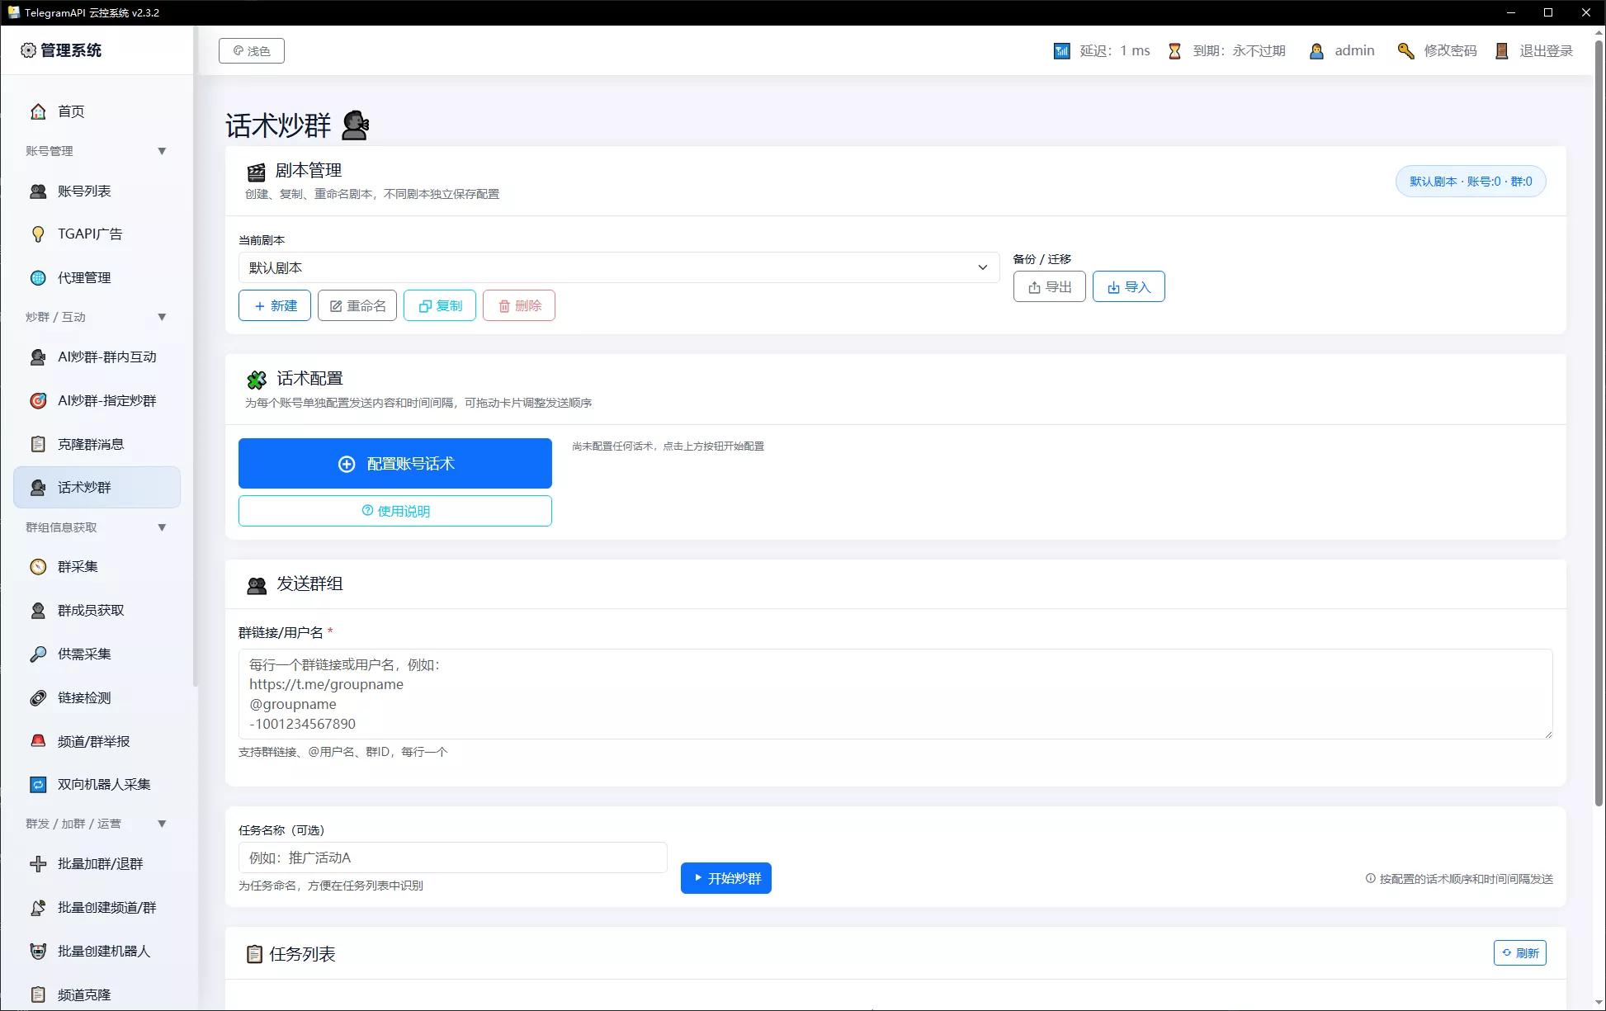The image size is (1606, 1011).
Task: Click the 任务列表 clipboard icon
Action: click(254, 954)
